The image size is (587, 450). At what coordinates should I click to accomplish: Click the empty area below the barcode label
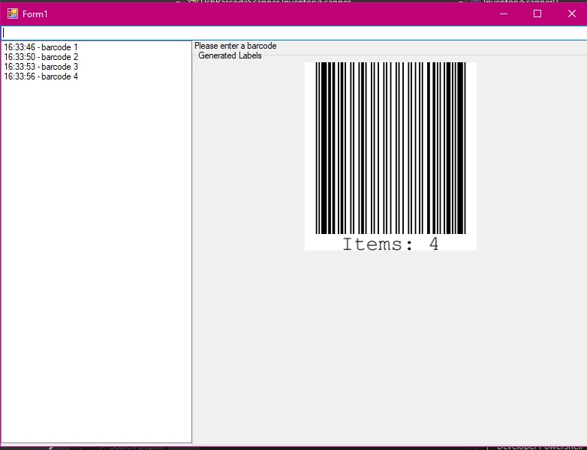[x=390, y=345]
